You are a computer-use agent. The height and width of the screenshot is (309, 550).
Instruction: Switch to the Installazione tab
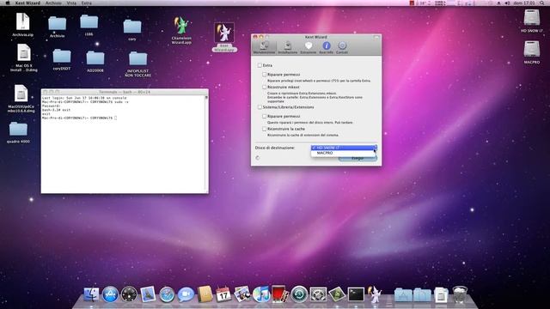point(288,48)
